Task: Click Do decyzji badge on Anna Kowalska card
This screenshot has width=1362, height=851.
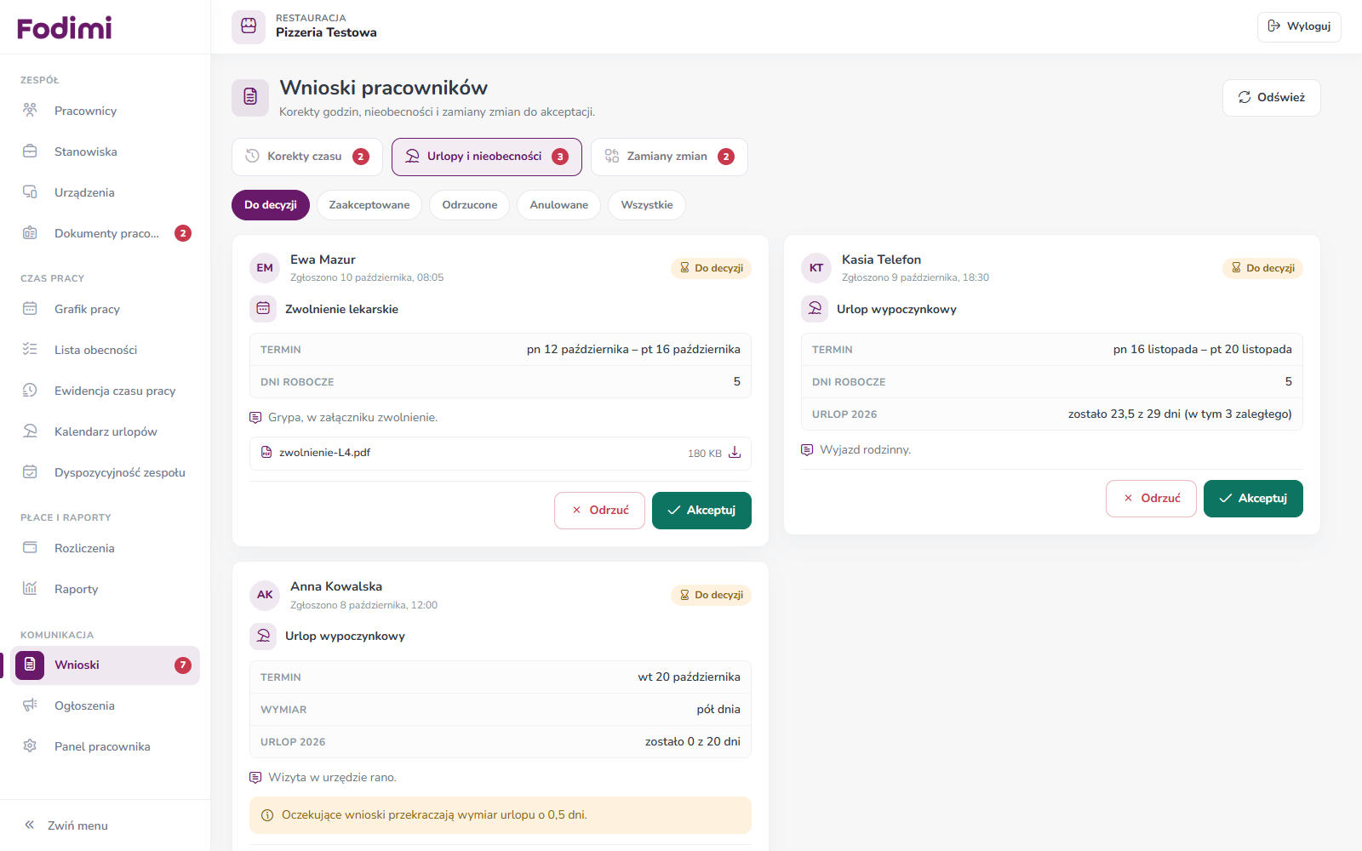Action: (711, 595)
